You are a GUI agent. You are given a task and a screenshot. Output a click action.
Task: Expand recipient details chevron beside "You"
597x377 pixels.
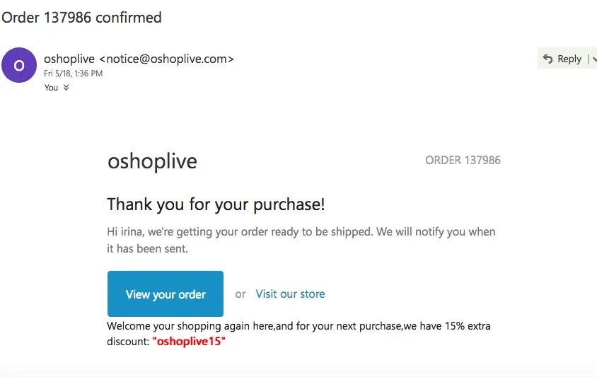pos(66,88)
